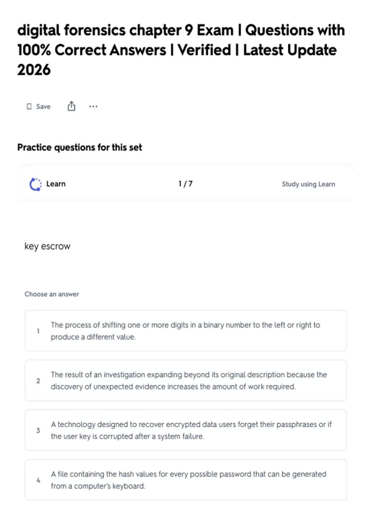The image size is (371, 525).
Task: Select the Learn label in the practice card
Action: pyautogui.click(x=56, y=184)
